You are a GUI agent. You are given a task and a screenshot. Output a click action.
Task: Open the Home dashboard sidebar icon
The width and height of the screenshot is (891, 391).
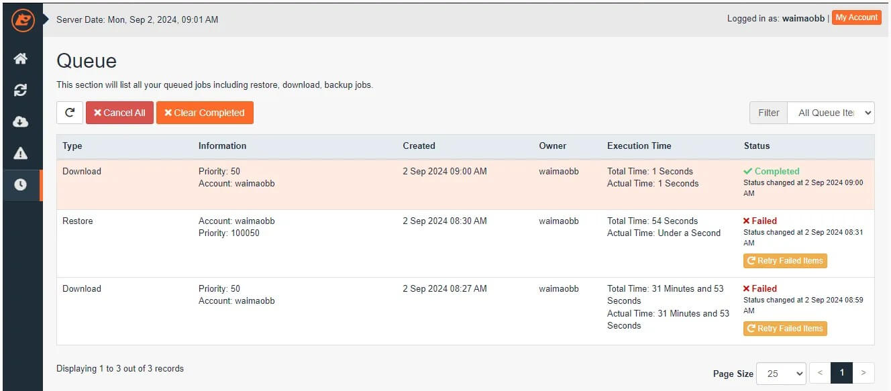pos(21,59)
